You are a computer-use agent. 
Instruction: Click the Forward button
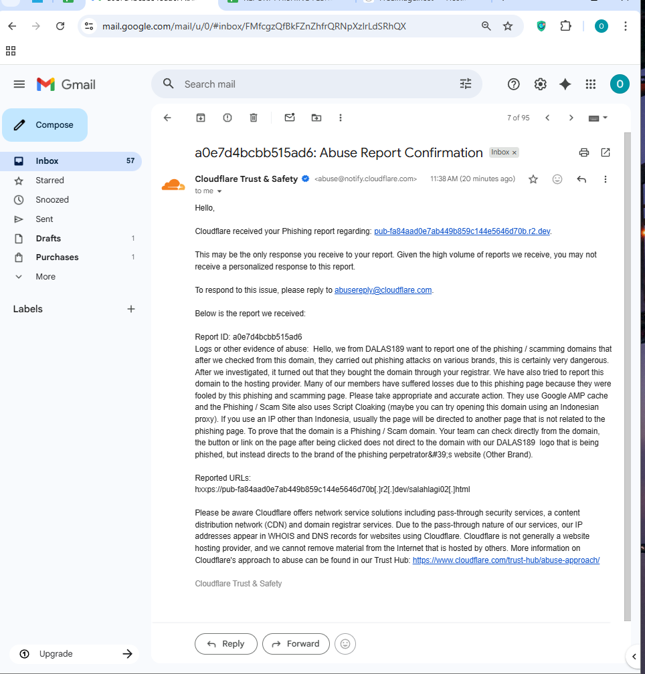296,644
